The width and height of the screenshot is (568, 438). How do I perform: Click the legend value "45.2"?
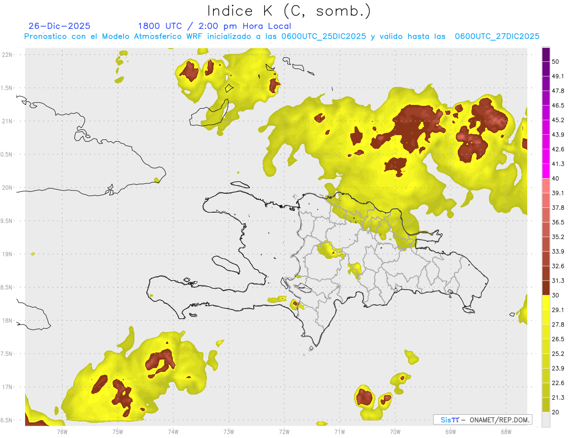point(558,120)
